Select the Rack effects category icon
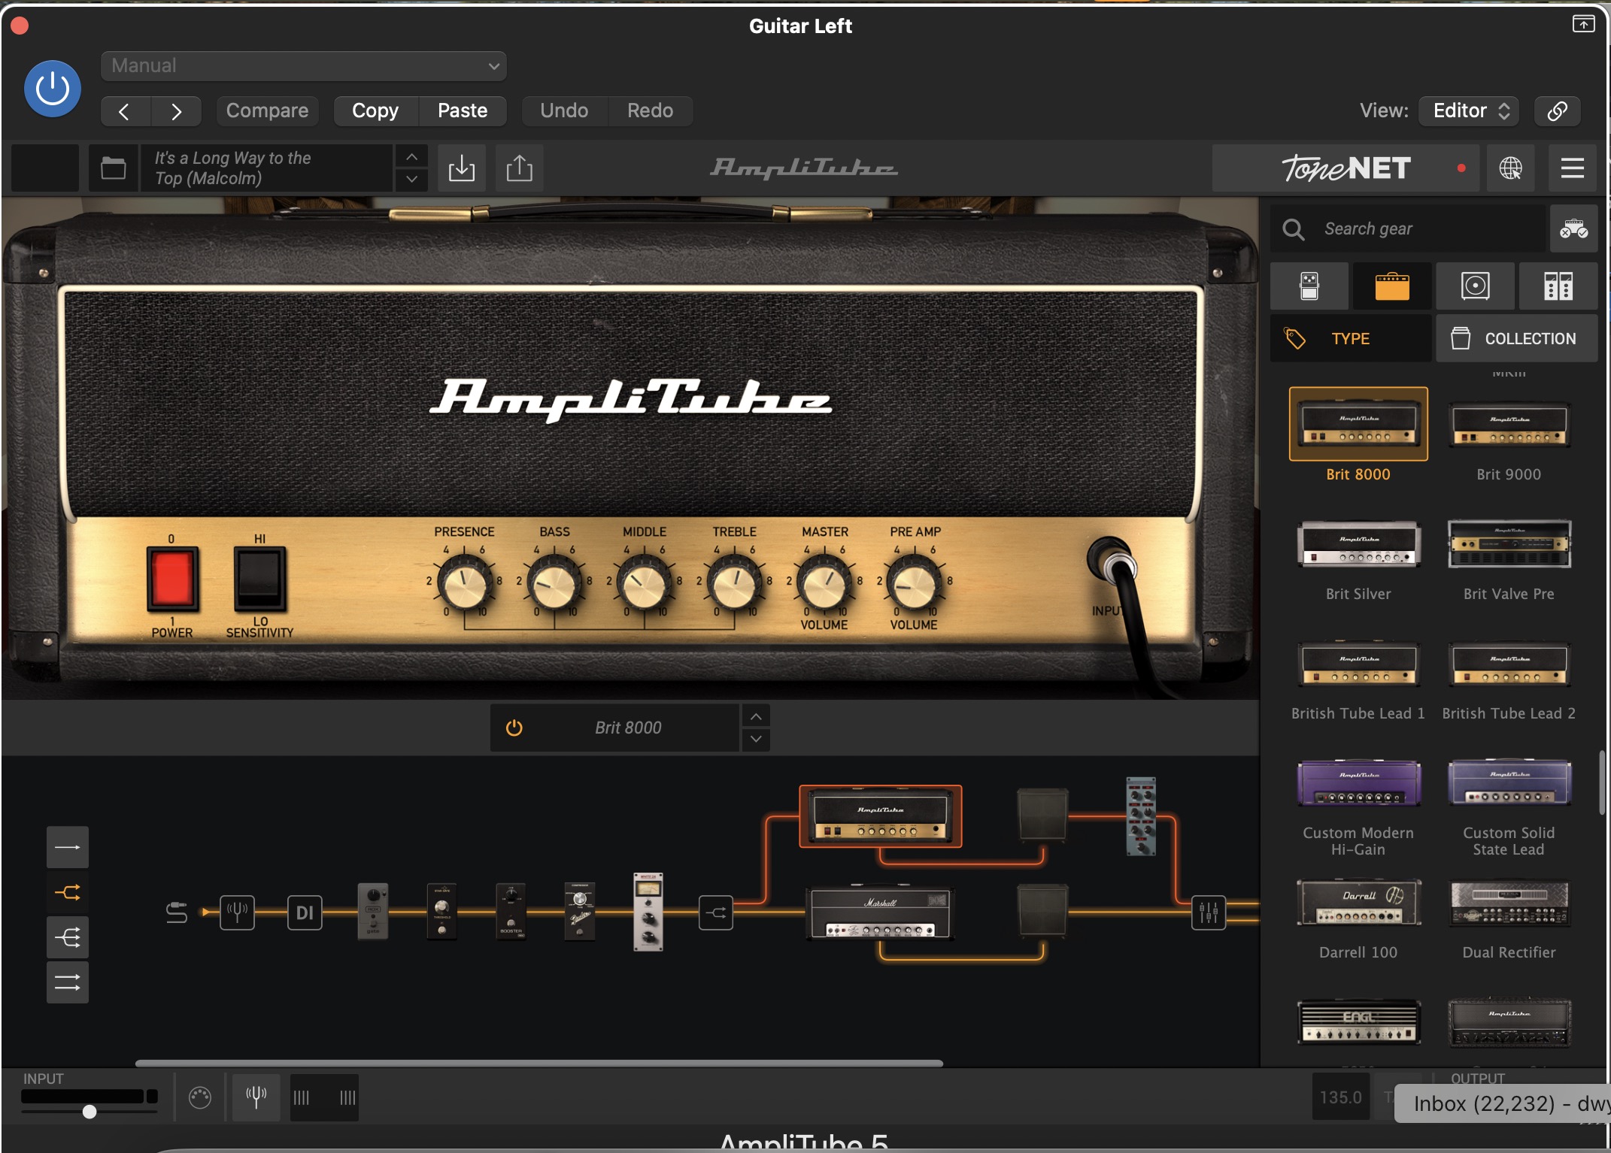This screenshot has width=1611, height=1153. point(1558,286)
